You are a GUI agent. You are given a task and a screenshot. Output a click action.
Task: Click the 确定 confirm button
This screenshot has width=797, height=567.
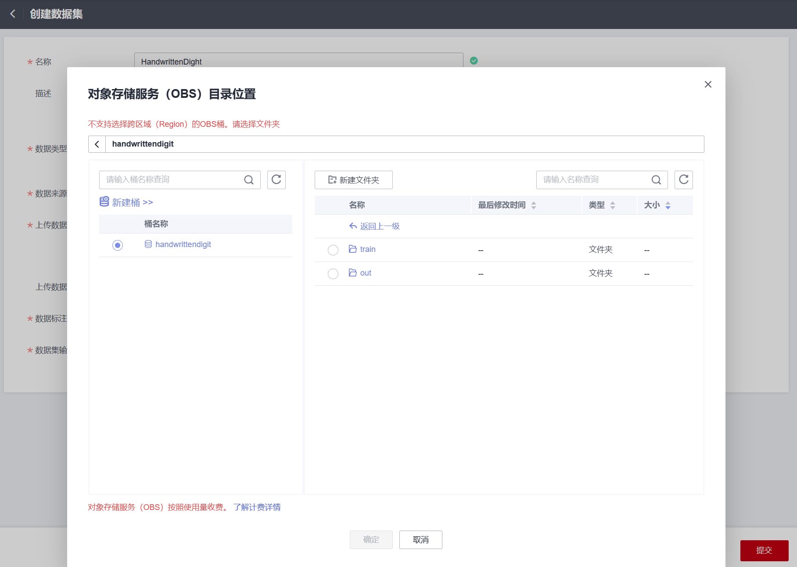pyautogui.click(x=371, y=540)
